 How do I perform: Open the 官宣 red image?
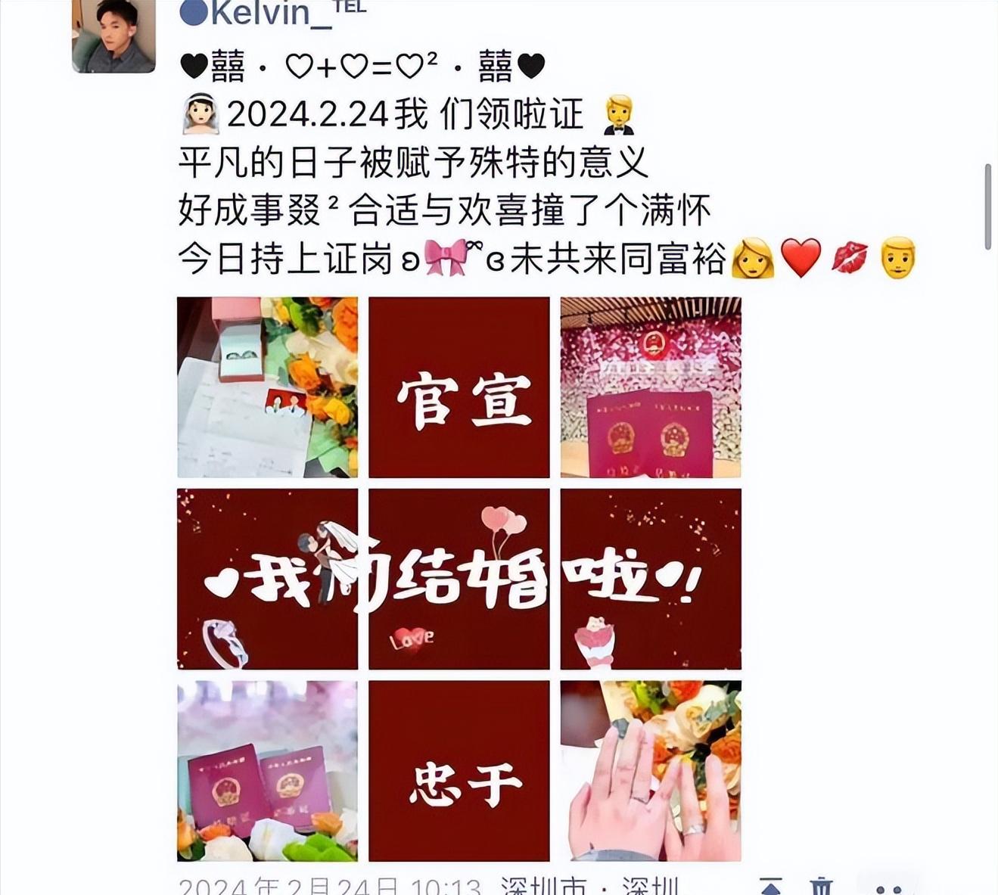(x=459, y=387)
